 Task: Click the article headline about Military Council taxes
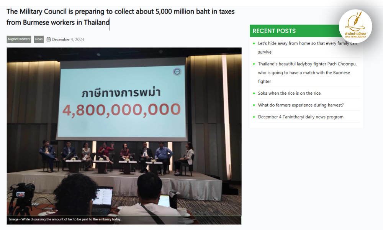tap(120, 17)
